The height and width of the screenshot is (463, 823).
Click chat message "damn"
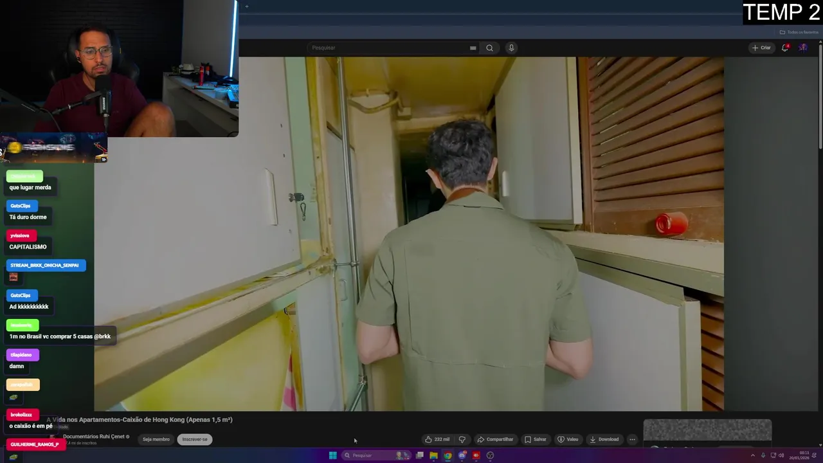click(x=17, y=366)
